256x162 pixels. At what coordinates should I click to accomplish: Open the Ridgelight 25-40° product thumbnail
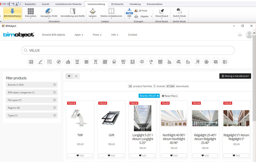[x=205, y=118]
